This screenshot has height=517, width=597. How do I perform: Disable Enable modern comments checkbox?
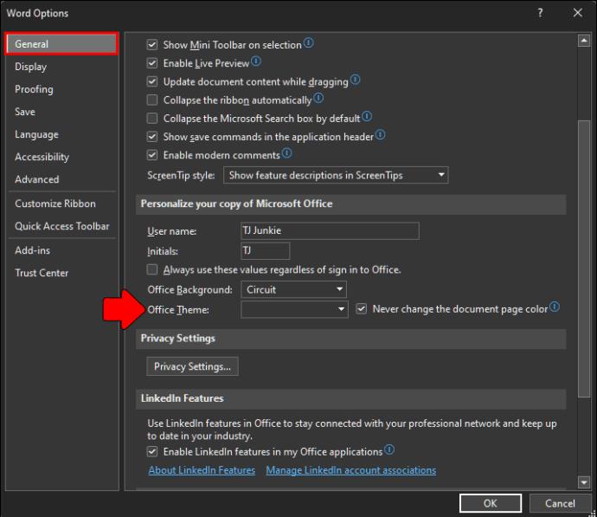click(152, 155)
